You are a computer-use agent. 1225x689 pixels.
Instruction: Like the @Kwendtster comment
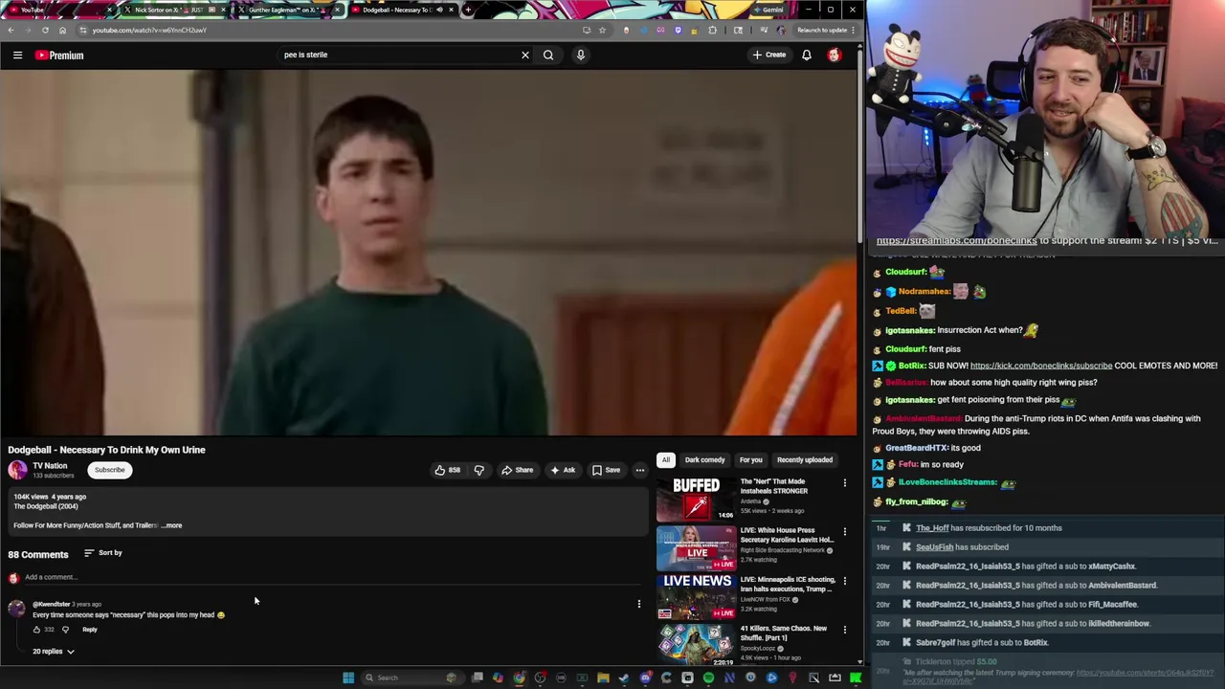37,630
